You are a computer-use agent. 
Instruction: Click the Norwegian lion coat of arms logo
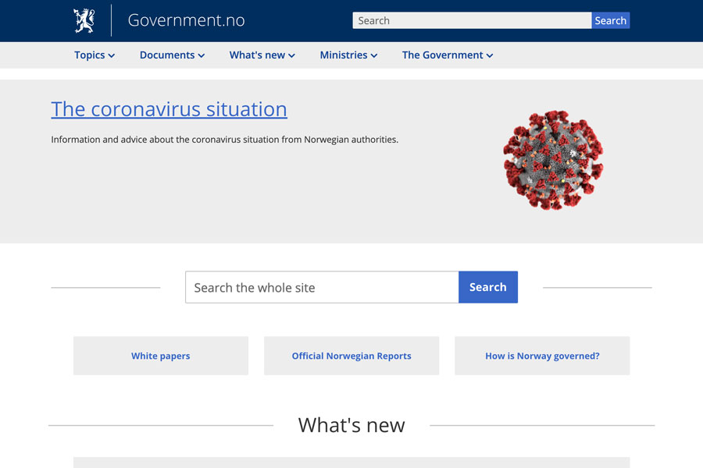coord(84,20)
